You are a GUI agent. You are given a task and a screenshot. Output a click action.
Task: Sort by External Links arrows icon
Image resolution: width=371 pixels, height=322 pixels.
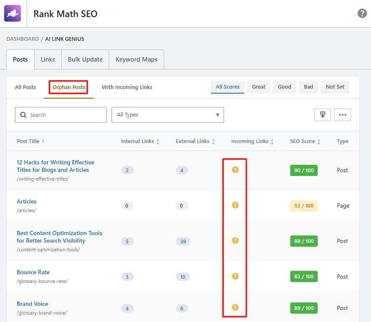[x=213, y=141]
